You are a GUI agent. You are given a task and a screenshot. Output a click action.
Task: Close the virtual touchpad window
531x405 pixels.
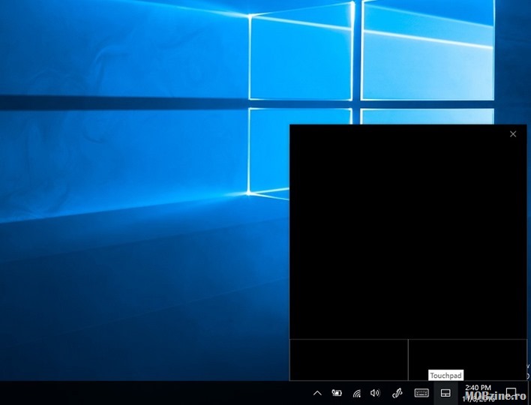[513, 134]
